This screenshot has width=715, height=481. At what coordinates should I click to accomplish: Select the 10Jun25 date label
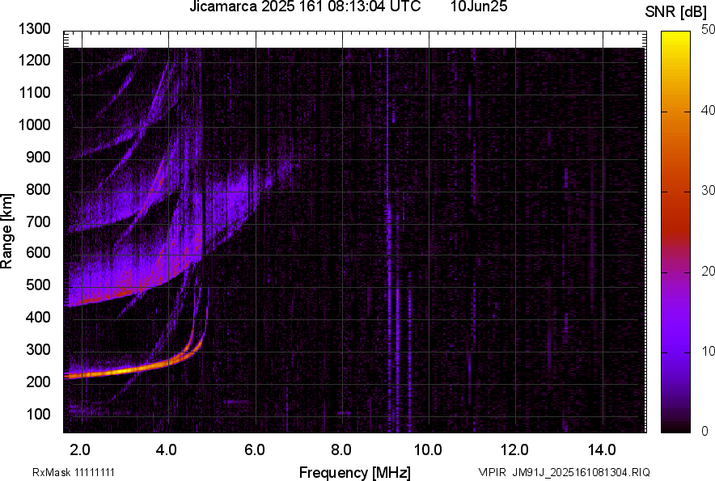point(479,6)
